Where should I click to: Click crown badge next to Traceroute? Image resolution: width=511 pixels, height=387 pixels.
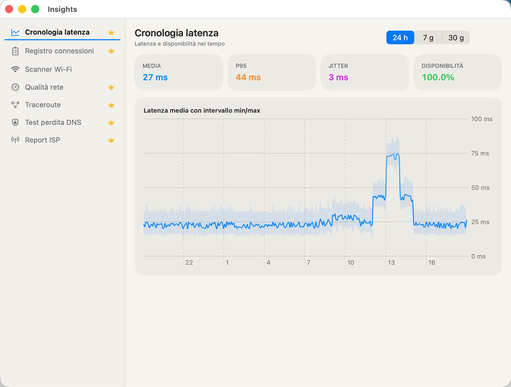[x=111, y=105]
